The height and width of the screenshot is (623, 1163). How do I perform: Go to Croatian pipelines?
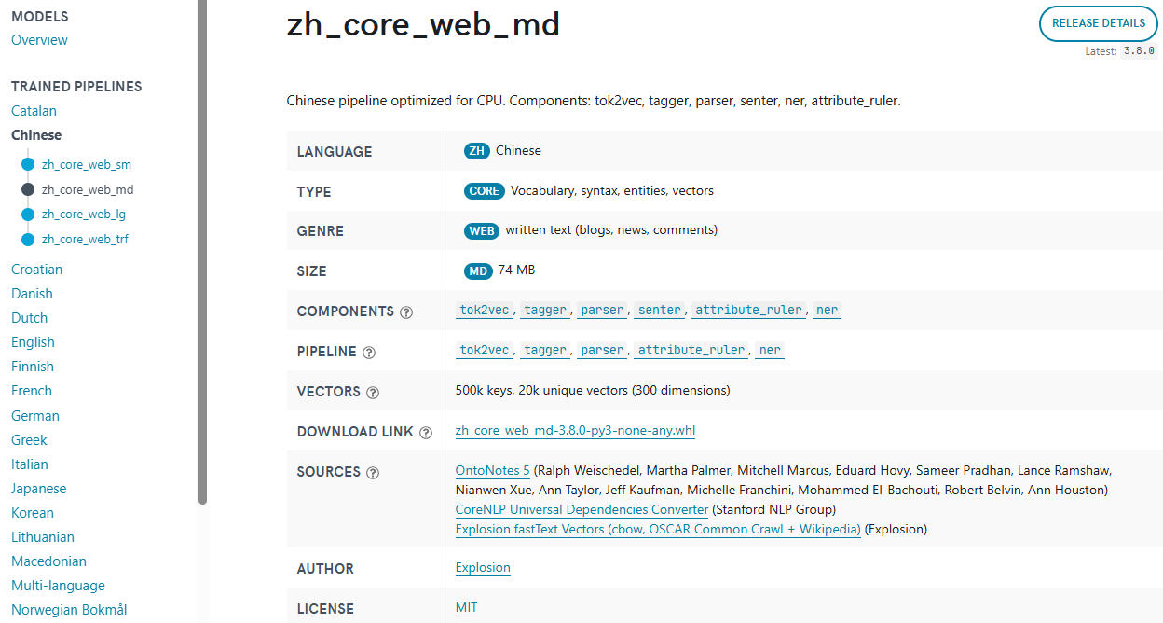click(36, 270)
